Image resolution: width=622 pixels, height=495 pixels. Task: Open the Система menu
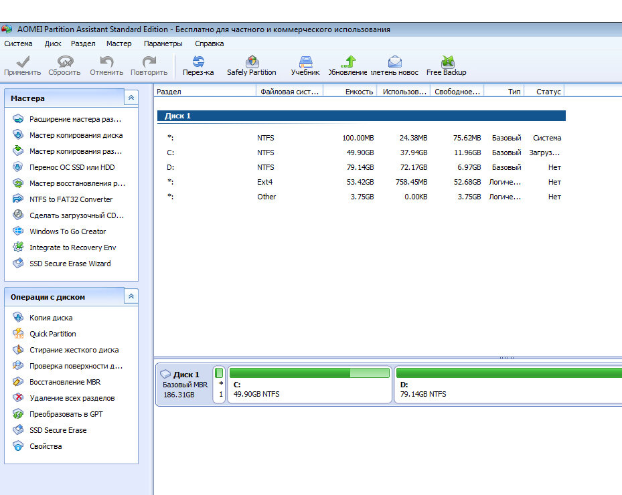pos(18,43)
